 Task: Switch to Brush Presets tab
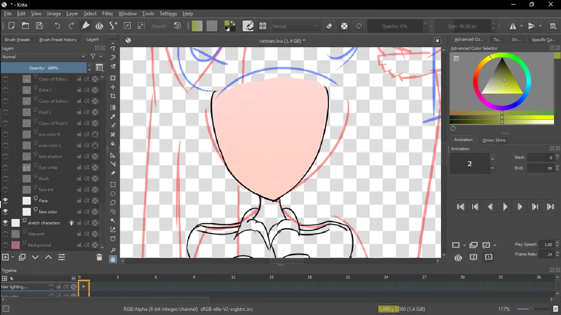tap(18, 39)
